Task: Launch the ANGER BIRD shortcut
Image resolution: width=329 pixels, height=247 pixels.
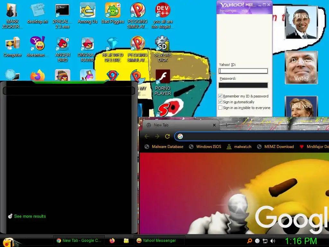Action: pyautogui.click(x=63, y=49)
